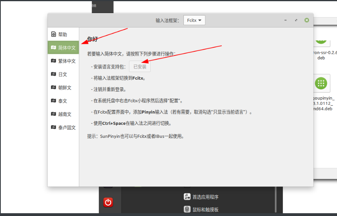Open 首选应用程序 in the menu
The height and width of the screenshot is (216, 337).
click(201, 197)
